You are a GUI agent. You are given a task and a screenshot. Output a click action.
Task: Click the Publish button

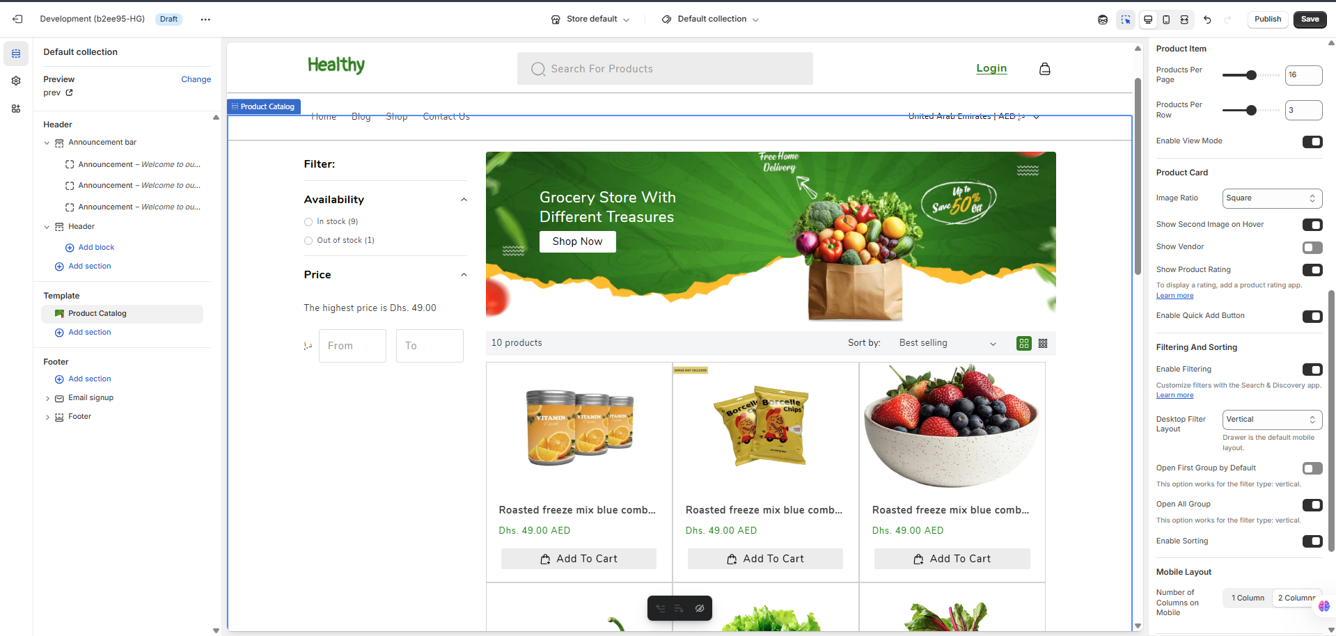(1267, 19)
